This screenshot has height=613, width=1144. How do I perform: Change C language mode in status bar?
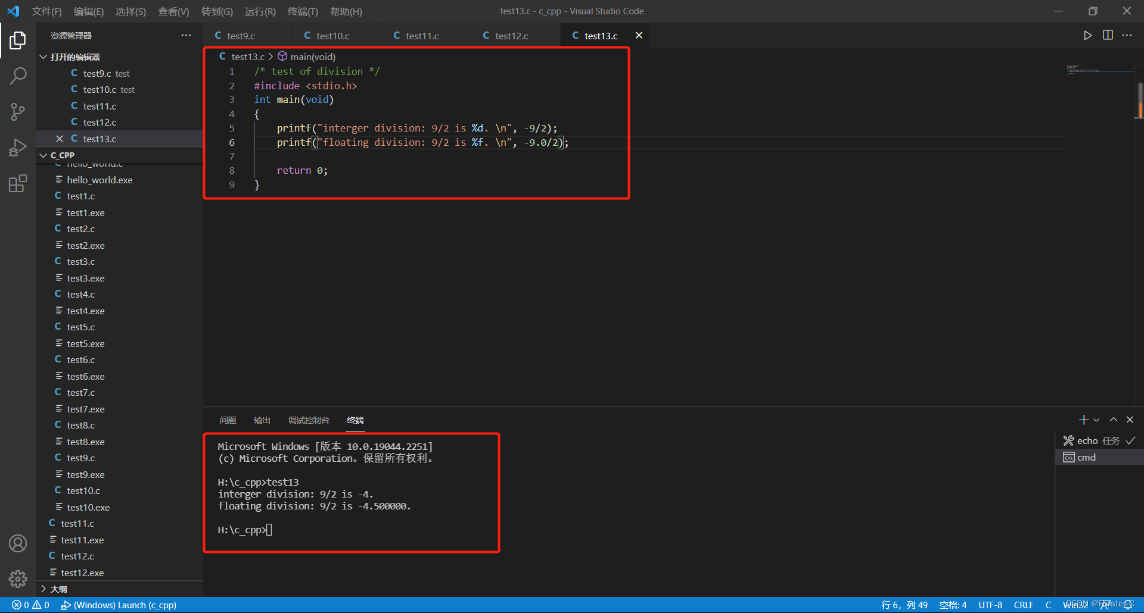[1048, 605]
